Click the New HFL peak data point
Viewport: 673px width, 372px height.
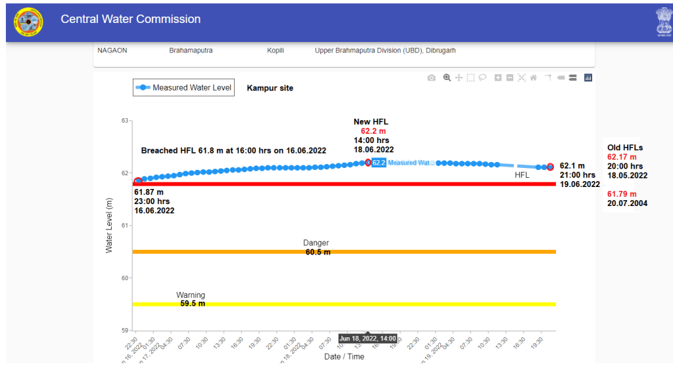[367, 162]
